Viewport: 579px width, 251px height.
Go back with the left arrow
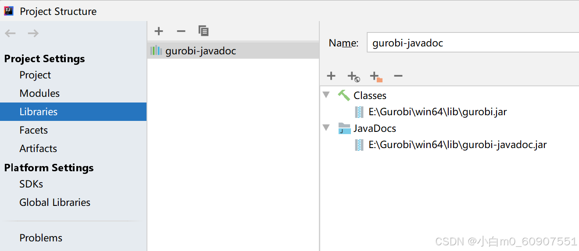(x=11, y=33)
